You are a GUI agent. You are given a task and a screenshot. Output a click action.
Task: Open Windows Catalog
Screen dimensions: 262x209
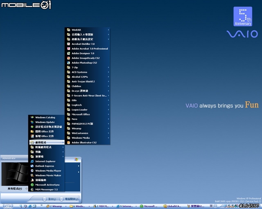pyautogui.click(x=47, y=117)
